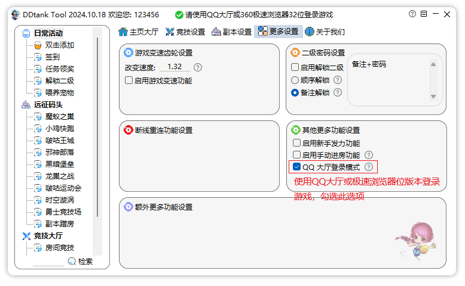
Task: Go to the 关于我们 tab
Action: pyautogui.click(x=325, y=32)
